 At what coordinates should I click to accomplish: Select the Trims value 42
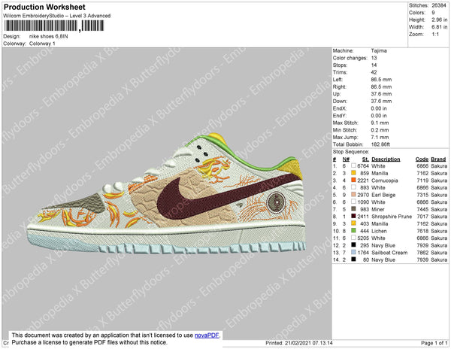[x=374, y=72]
